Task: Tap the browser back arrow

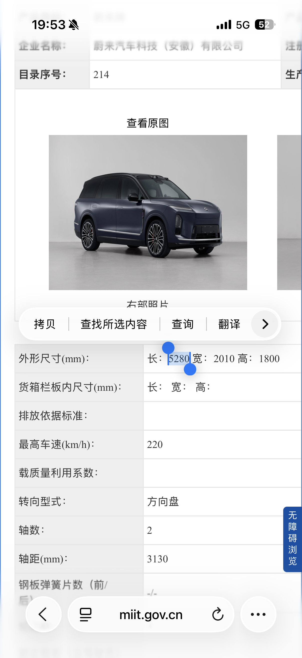Action: tap(43, 614)
